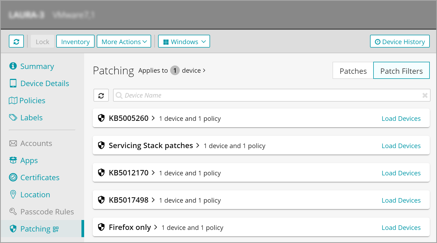The image size is (437, 243).
Task: Click the shield icon beside KB5005260
Action: (x=101, y=118)
